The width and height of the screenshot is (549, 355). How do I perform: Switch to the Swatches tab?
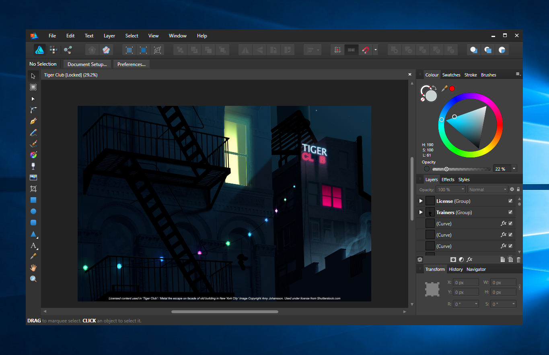pyautogui.click(x=451, y=75)
